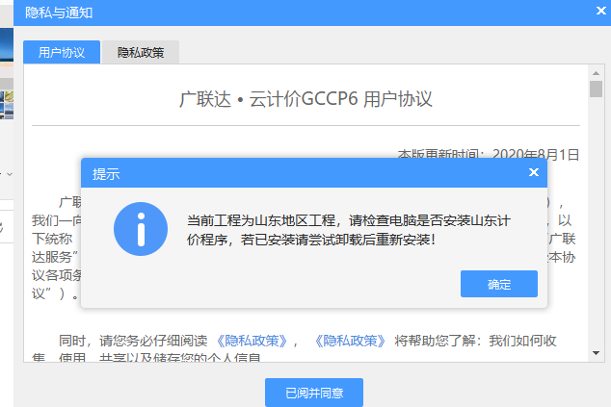The width and height of the screenshot is (611, 407).
Task: Click the 提示 dialog title text
Action: (106, 174)
